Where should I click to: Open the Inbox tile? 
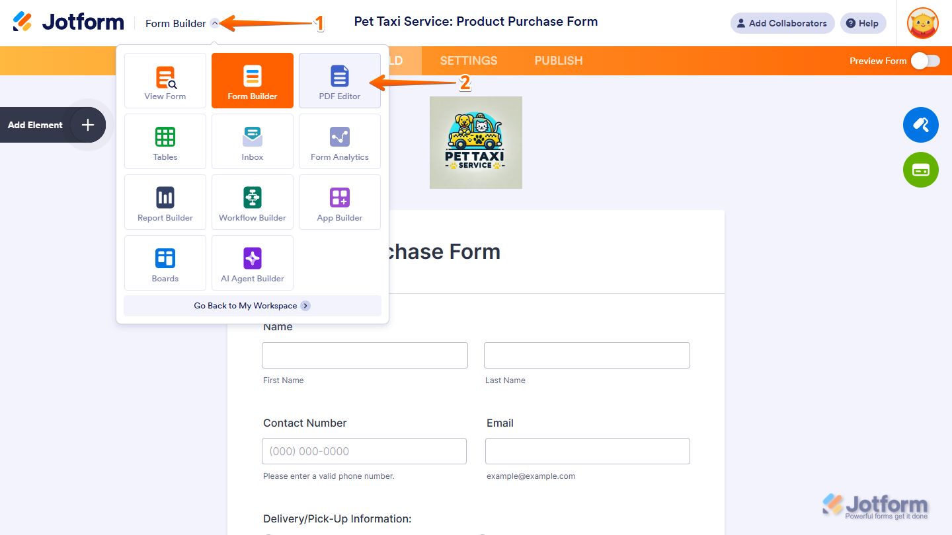253,141
